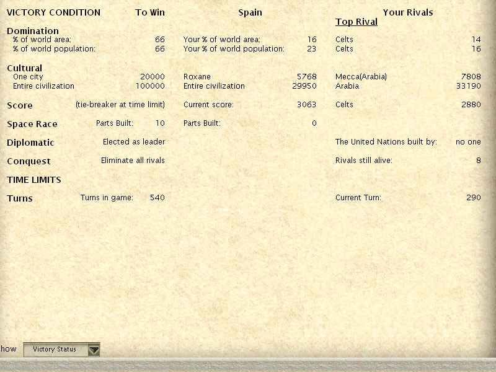Click the Eliminate all rivals text
The image size is (496, 372).
(133, 161)
